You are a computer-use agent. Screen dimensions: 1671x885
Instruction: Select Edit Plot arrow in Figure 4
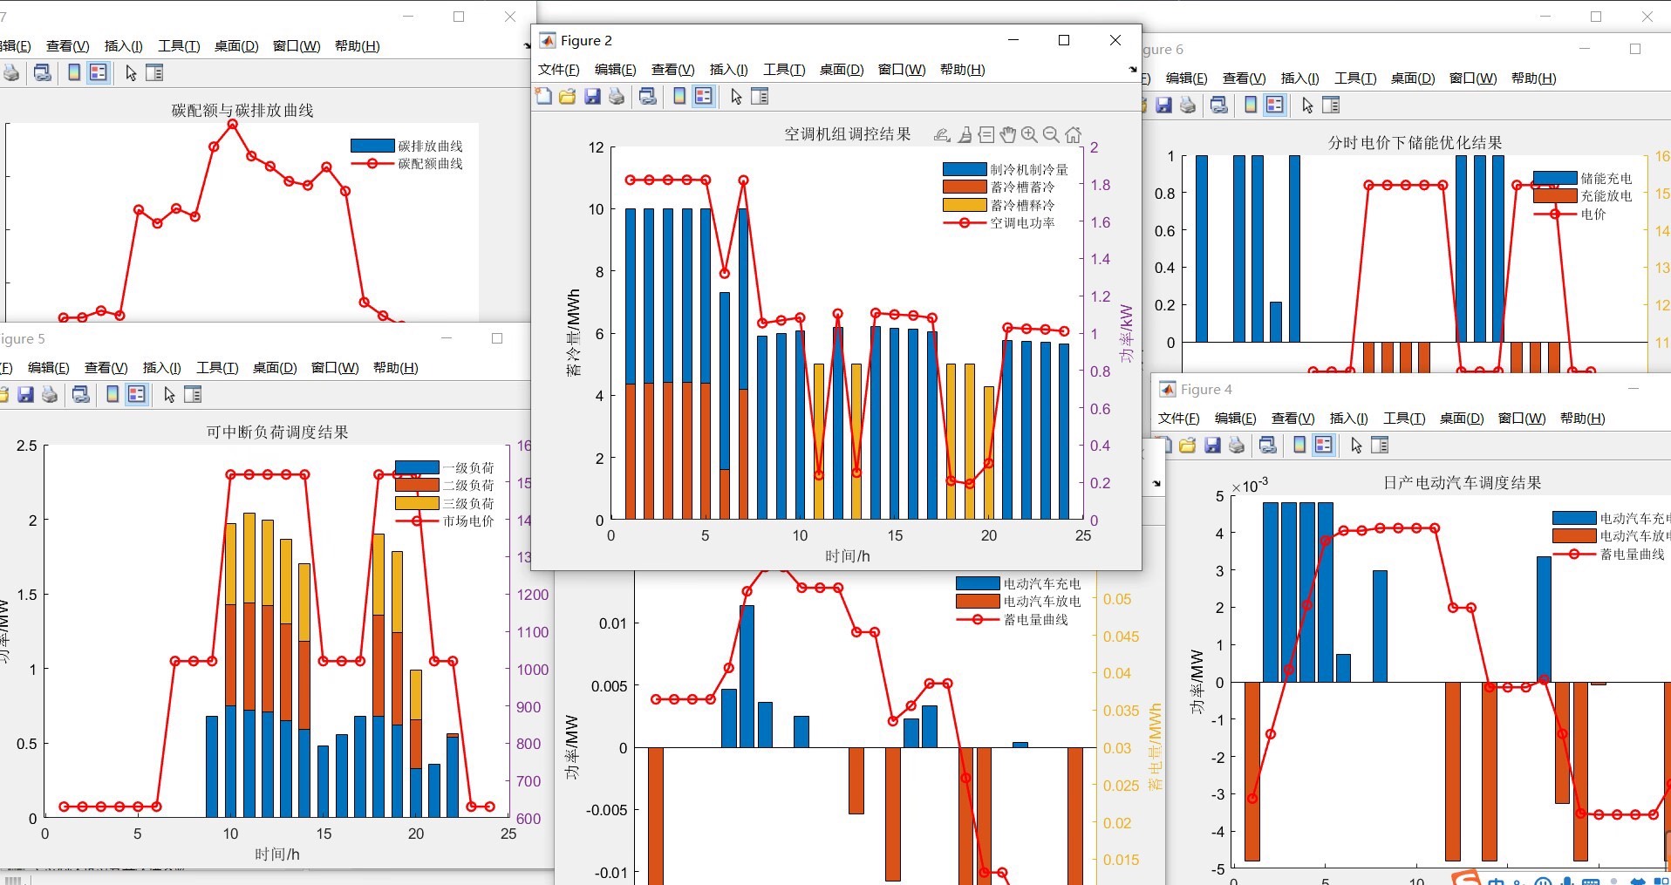[1356, 446]
